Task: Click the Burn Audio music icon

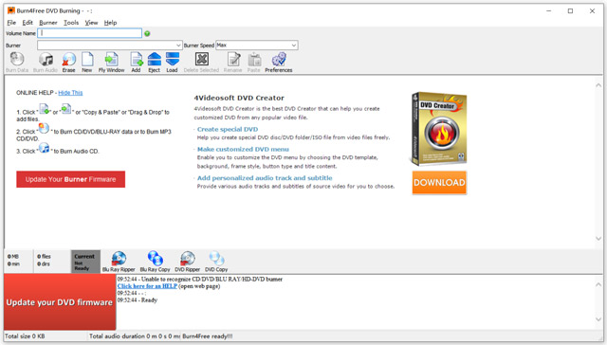Action: coord(46,59)
